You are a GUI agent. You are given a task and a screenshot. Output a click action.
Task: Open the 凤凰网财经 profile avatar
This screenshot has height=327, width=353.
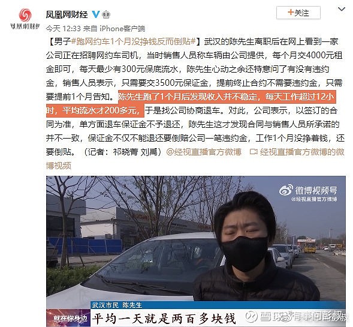pos(25,19)
